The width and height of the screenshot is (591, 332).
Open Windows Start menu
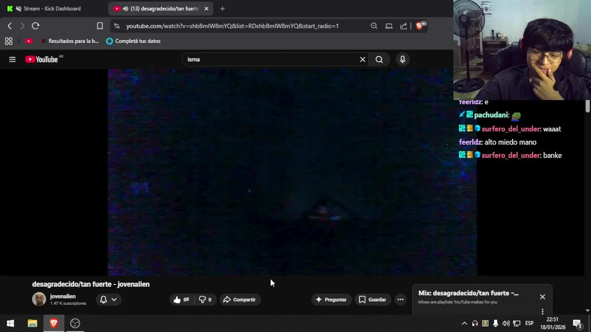point(10,323)
